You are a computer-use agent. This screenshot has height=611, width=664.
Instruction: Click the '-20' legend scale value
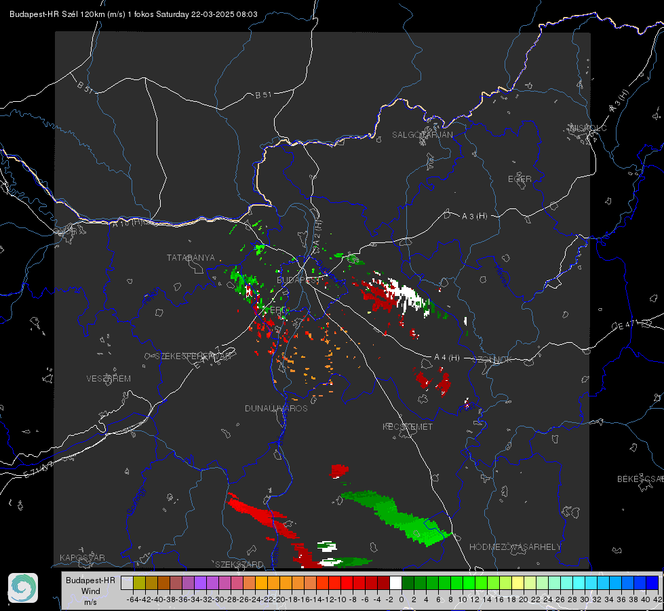click(279, 599)
